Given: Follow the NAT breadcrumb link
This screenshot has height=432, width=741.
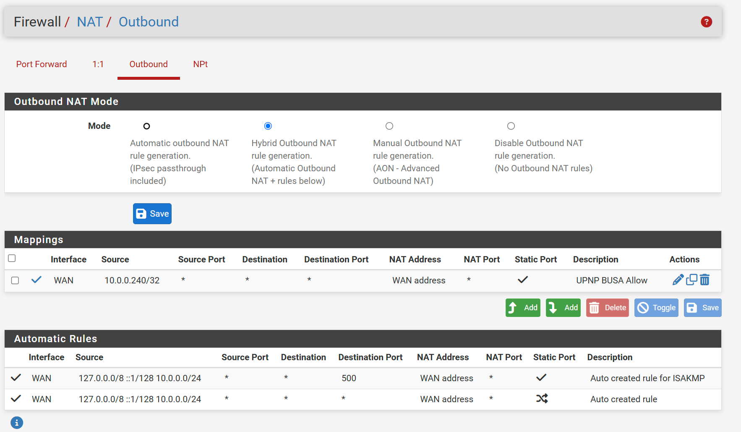Looking at the screenshot, I should coord(90,22).
